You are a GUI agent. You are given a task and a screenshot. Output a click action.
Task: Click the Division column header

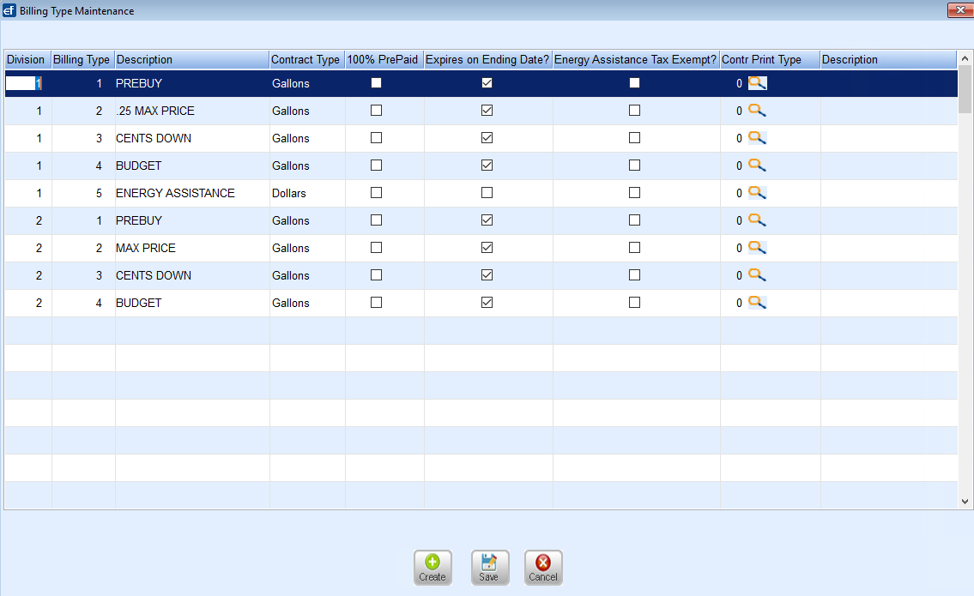pos(28,60)
